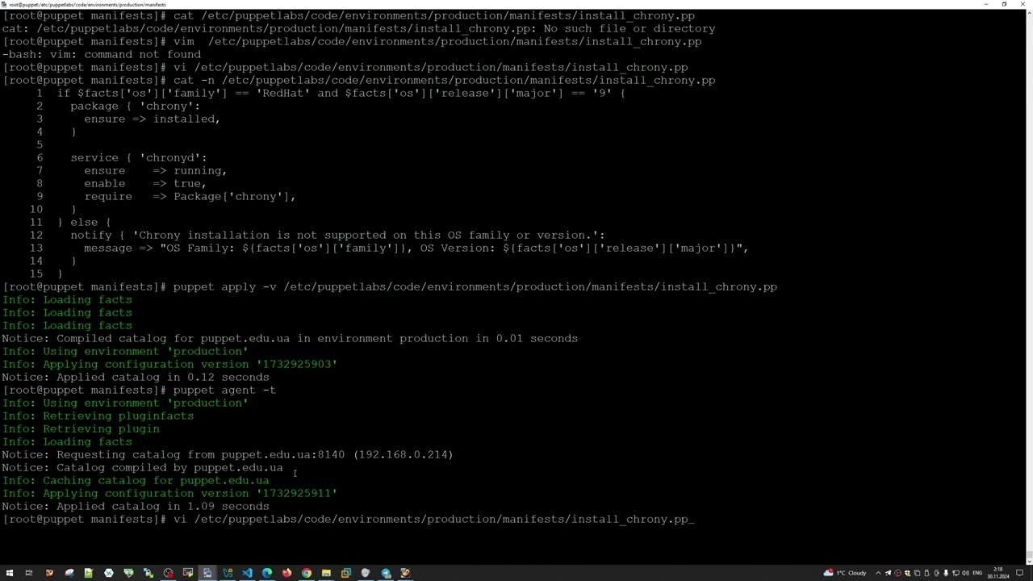1033x581 pixels.
Task: Click the last prompt line with vi command
Action: pos(348,519)
